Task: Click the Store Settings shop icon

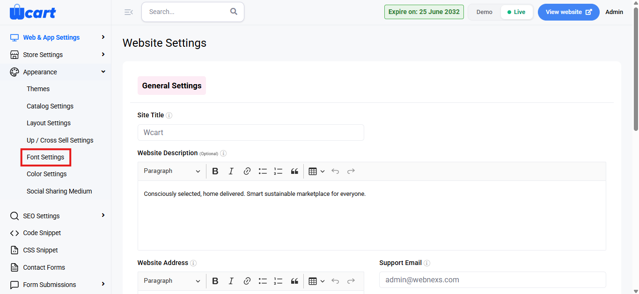Action: (15, 55)
